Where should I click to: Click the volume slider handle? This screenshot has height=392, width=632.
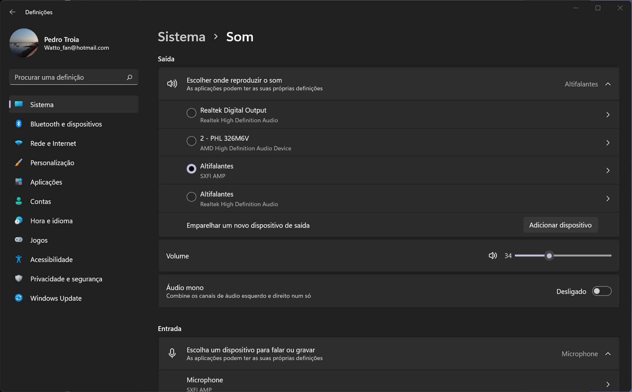point(549,256)
